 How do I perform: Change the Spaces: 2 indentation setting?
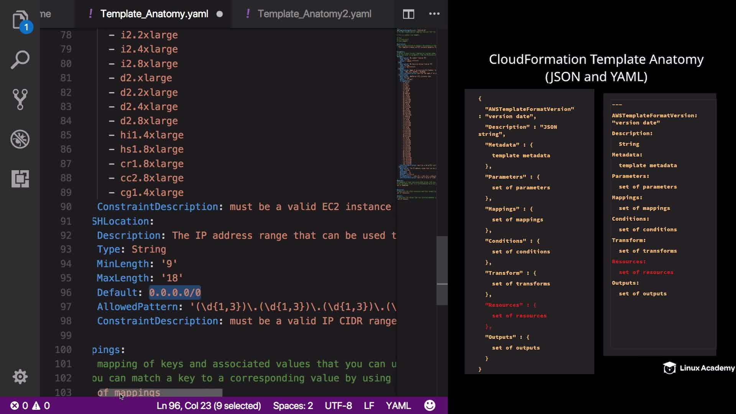click(293, 406)
